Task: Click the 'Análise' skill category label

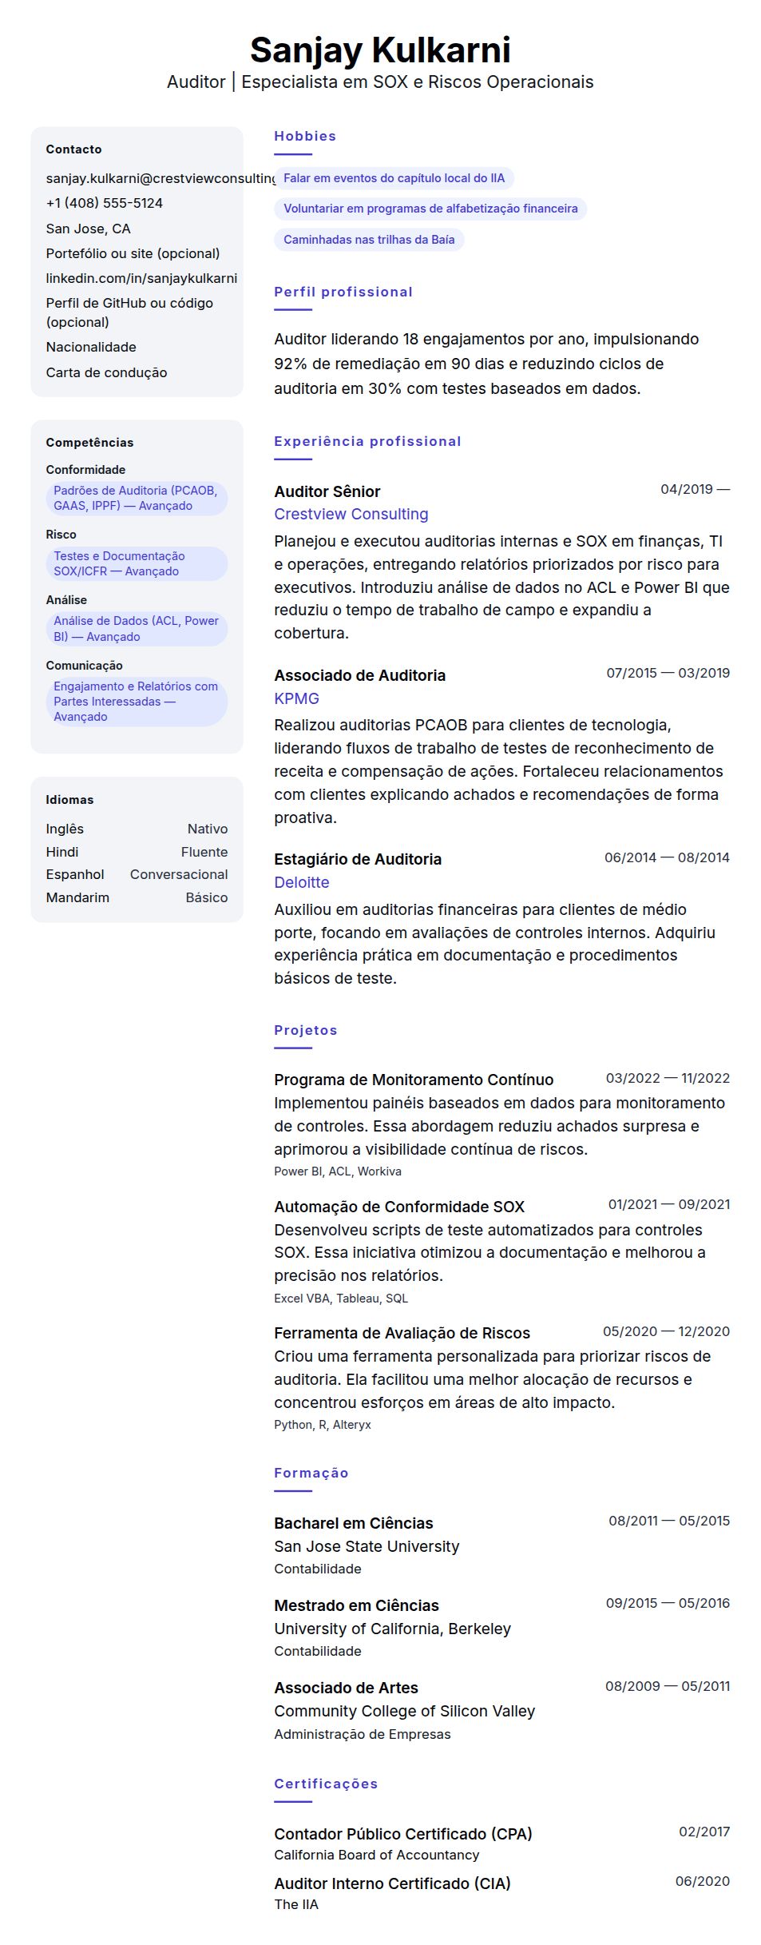Action: pyautogui.click(x=66, y=600)
